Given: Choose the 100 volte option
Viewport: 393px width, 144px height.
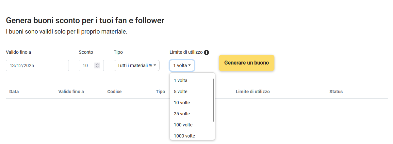Looking at the screenshot, I should point(183,125).
